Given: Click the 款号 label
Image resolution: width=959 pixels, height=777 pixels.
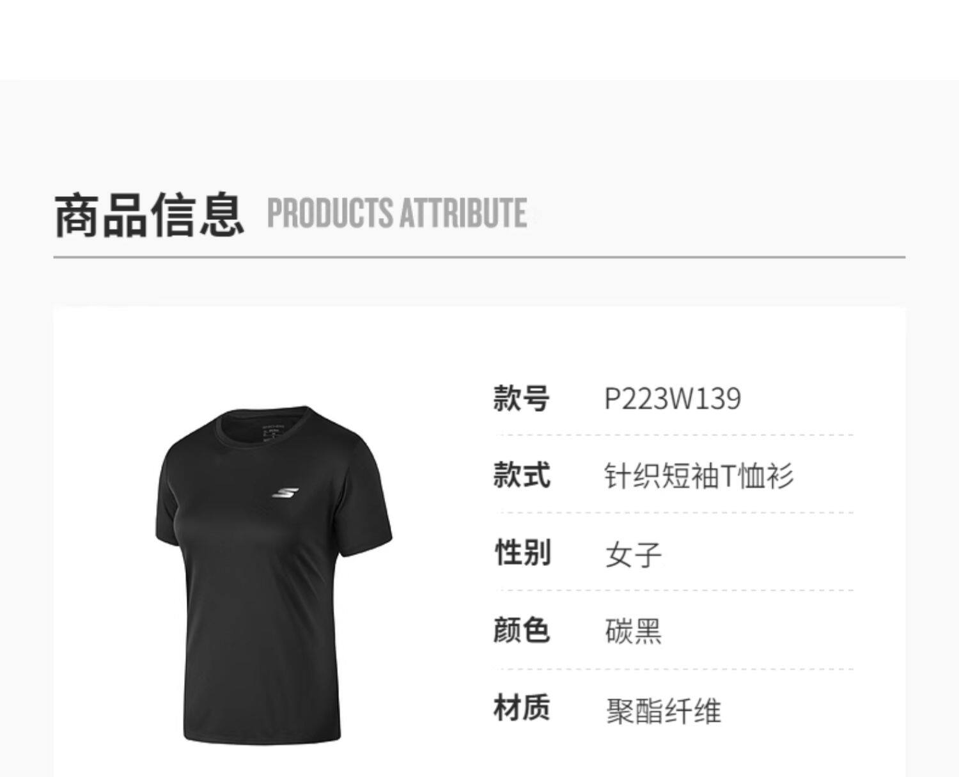Looking at the screenshot, I should coord(521,398).
